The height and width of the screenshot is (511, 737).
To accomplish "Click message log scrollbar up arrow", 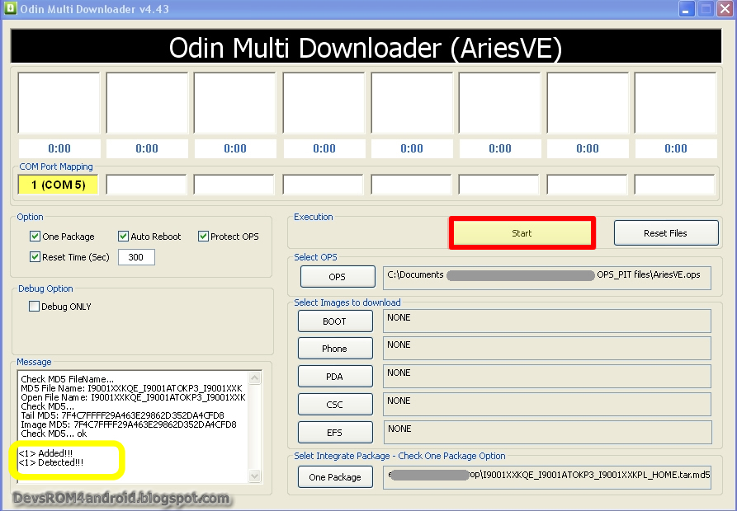I will 255,377.
